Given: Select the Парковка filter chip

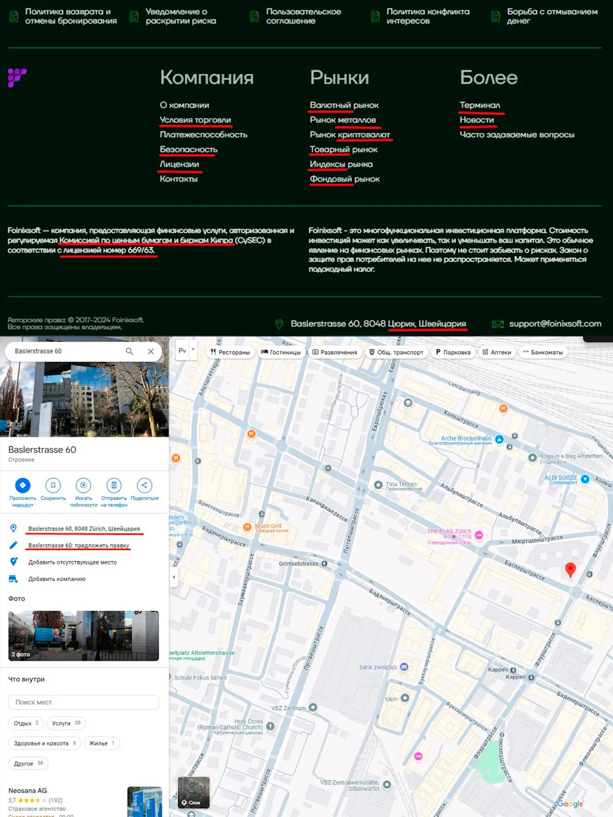Looking at the screenshot, I should (x=453, y=352).
